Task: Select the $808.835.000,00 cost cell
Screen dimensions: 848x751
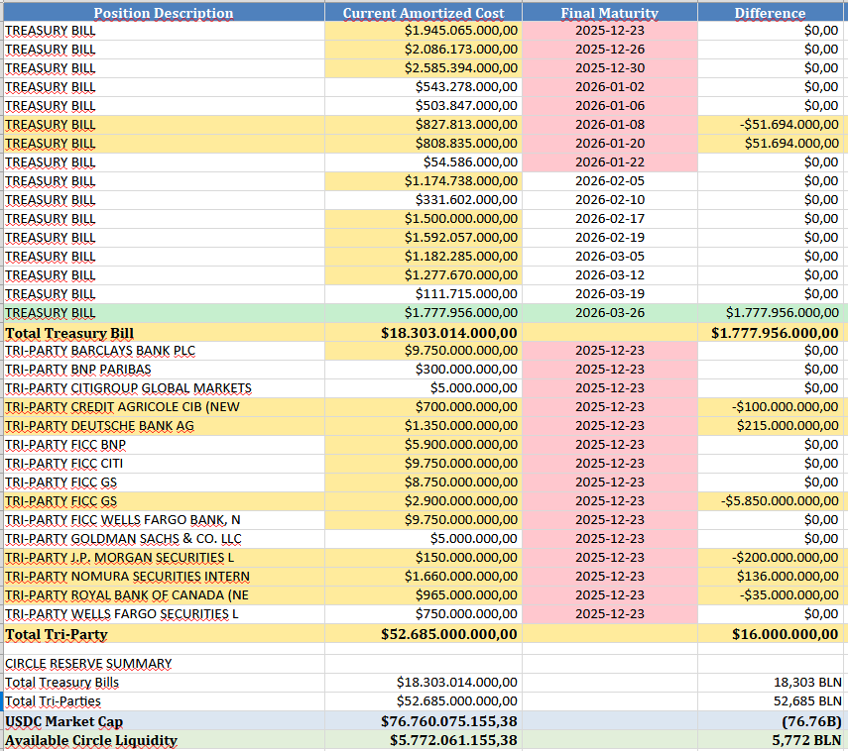Action: (423, 144)
